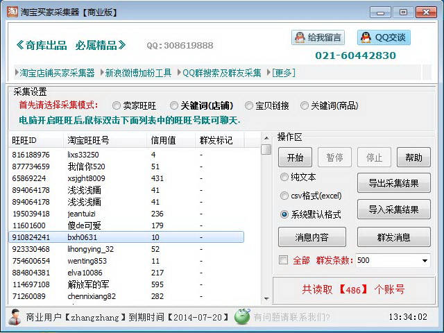Select row with 旺旺号 xsjght8009
The width and height of the screenshot is (444, 333).
[x=126, y=178]
